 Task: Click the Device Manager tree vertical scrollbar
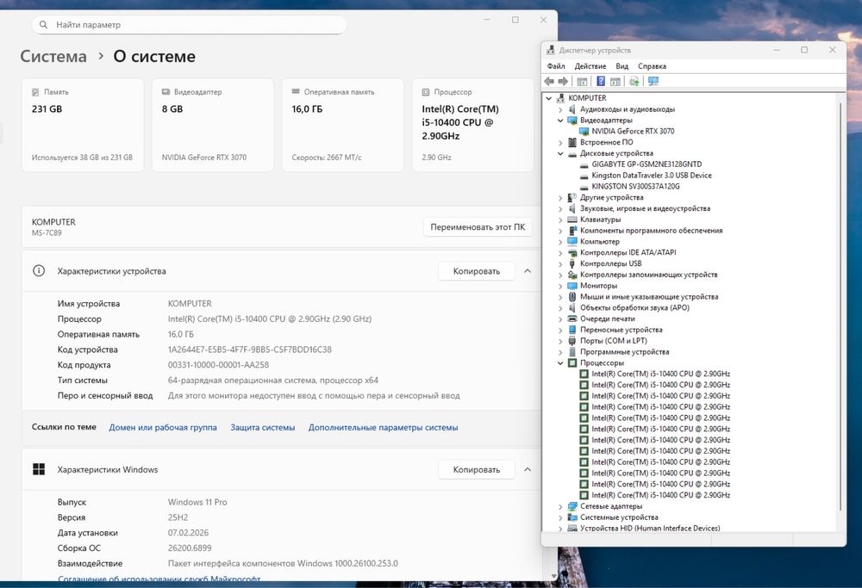(840, 307)
